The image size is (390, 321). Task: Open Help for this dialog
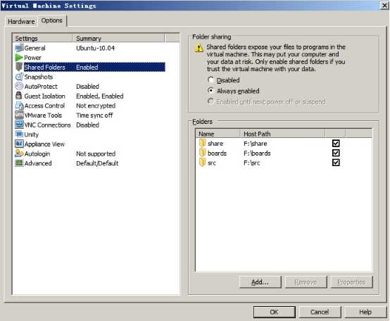[365, 312]
